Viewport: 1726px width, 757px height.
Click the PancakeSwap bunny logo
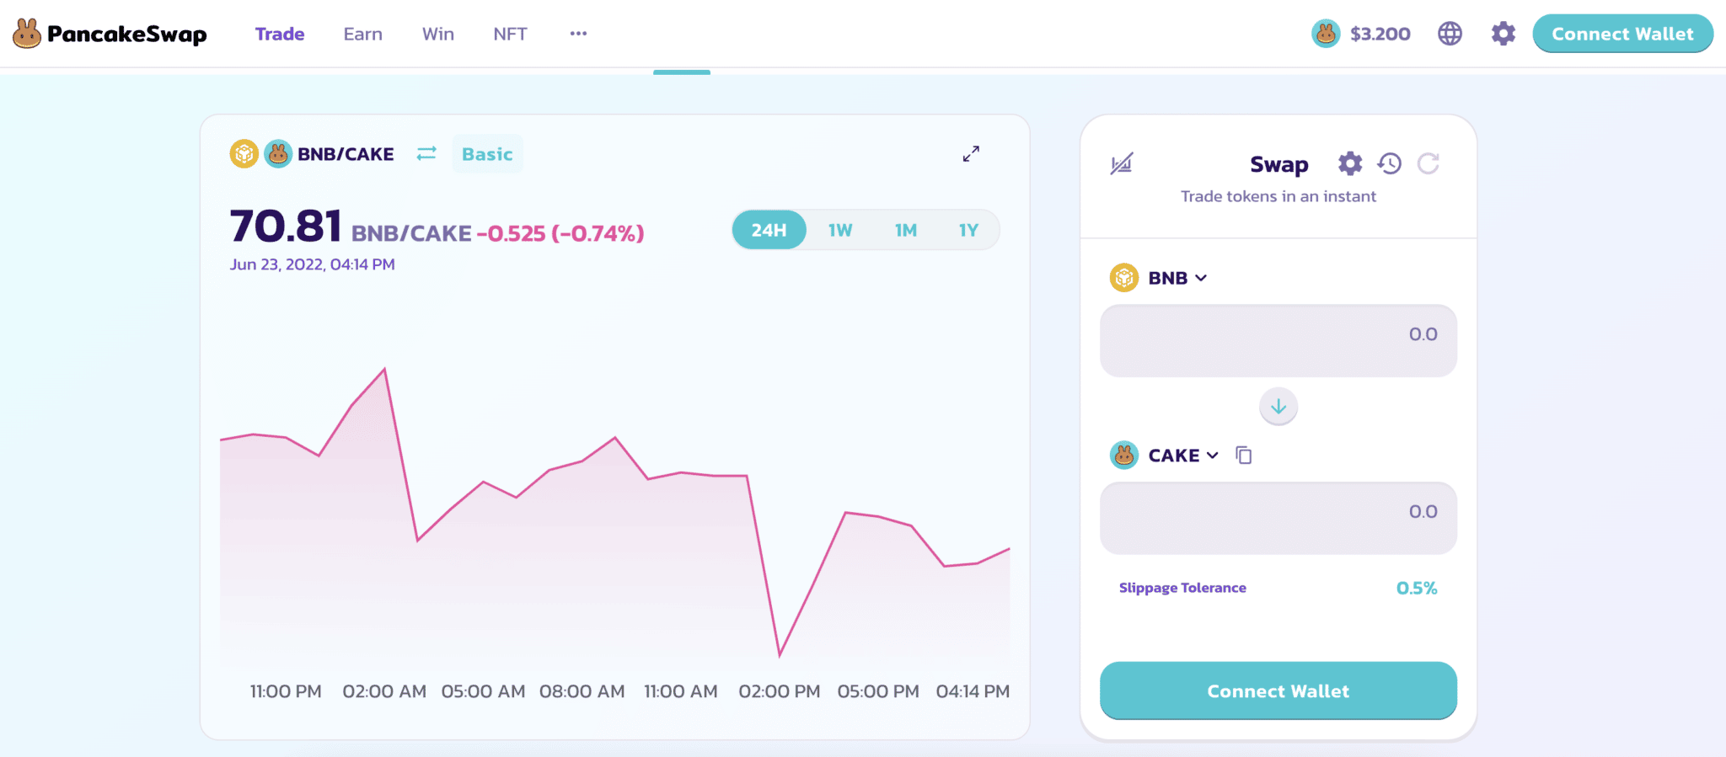(27, 34)
